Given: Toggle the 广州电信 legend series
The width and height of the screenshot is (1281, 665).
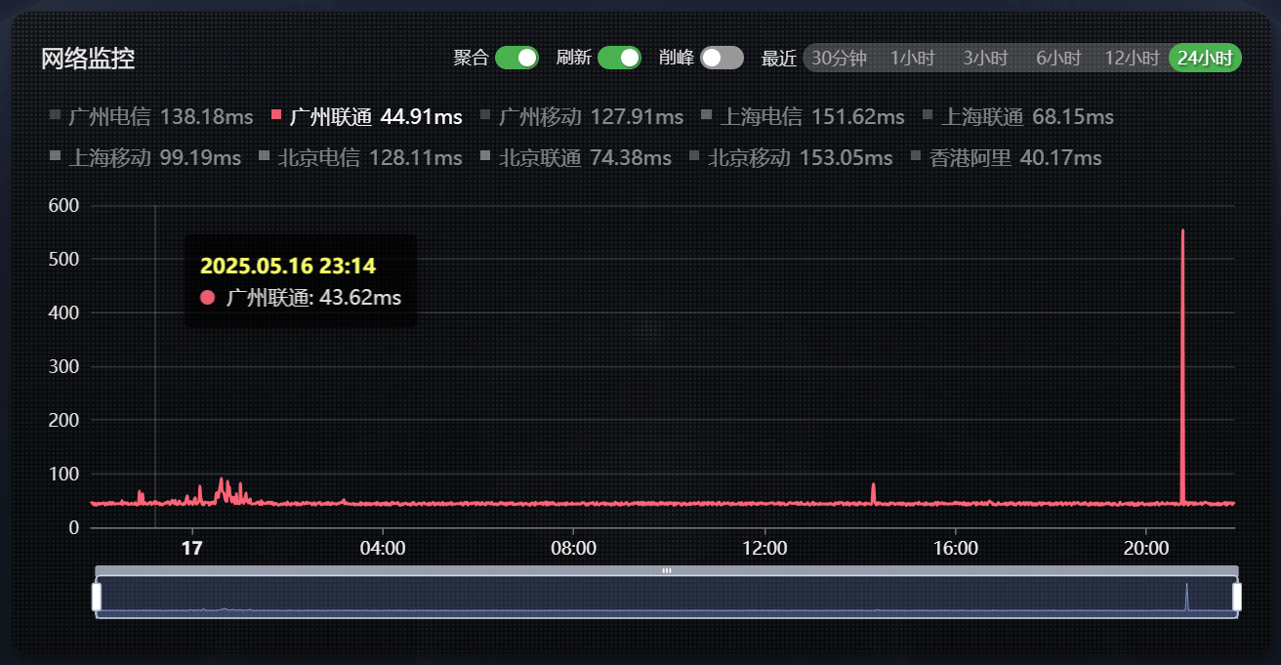Looking at the screenshot, I should click(x=150, y=117).
